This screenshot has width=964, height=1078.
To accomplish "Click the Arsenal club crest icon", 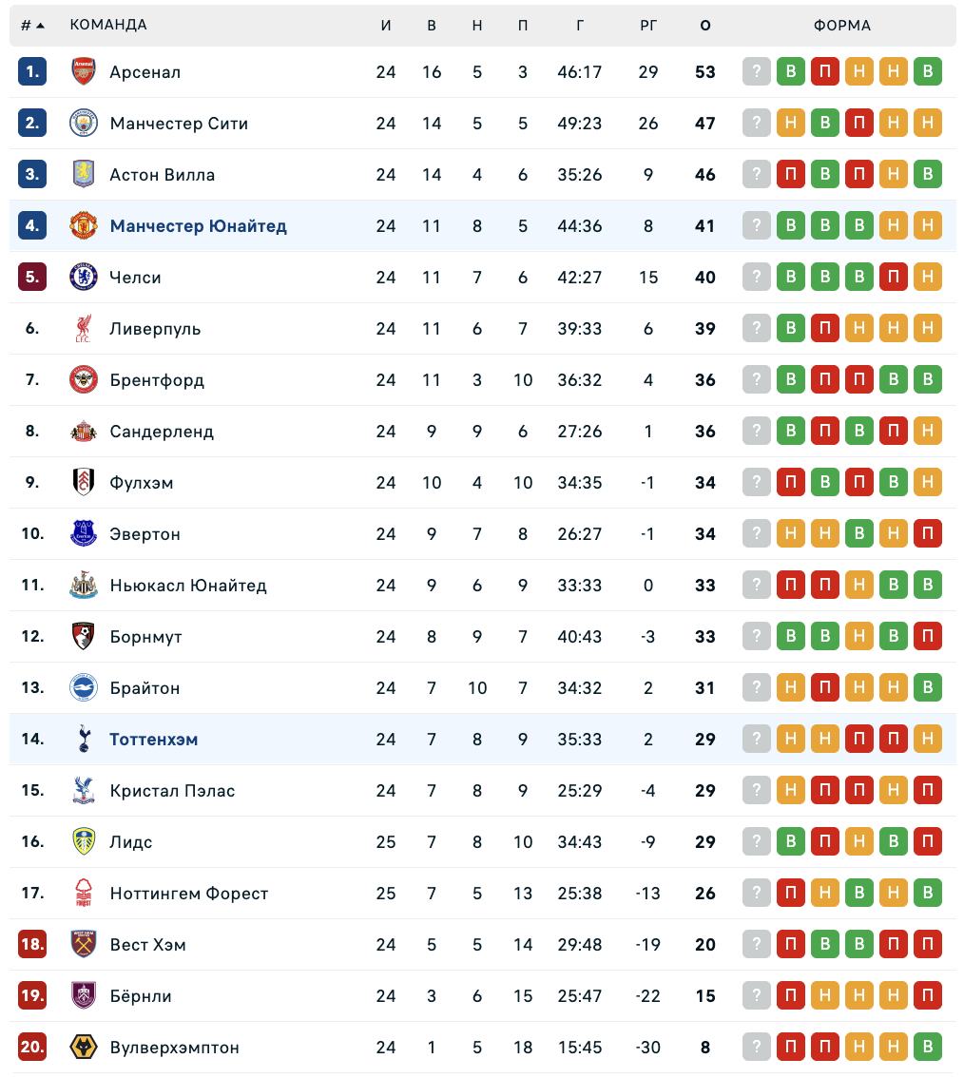I will point(84,72).
